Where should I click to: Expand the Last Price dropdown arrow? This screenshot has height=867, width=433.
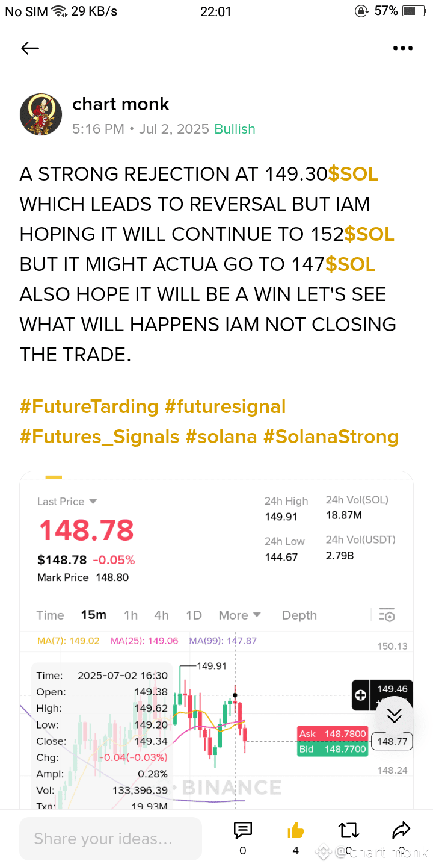[93, 501]
